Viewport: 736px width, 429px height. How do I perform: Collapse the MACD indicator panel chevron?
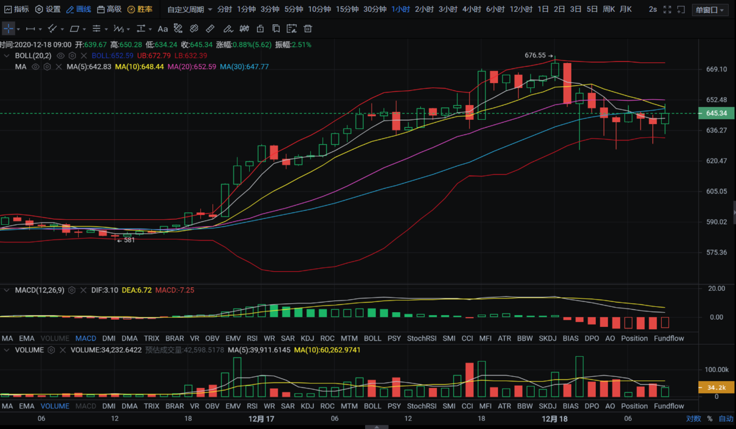pyautogui.click(x=7, y=290)
